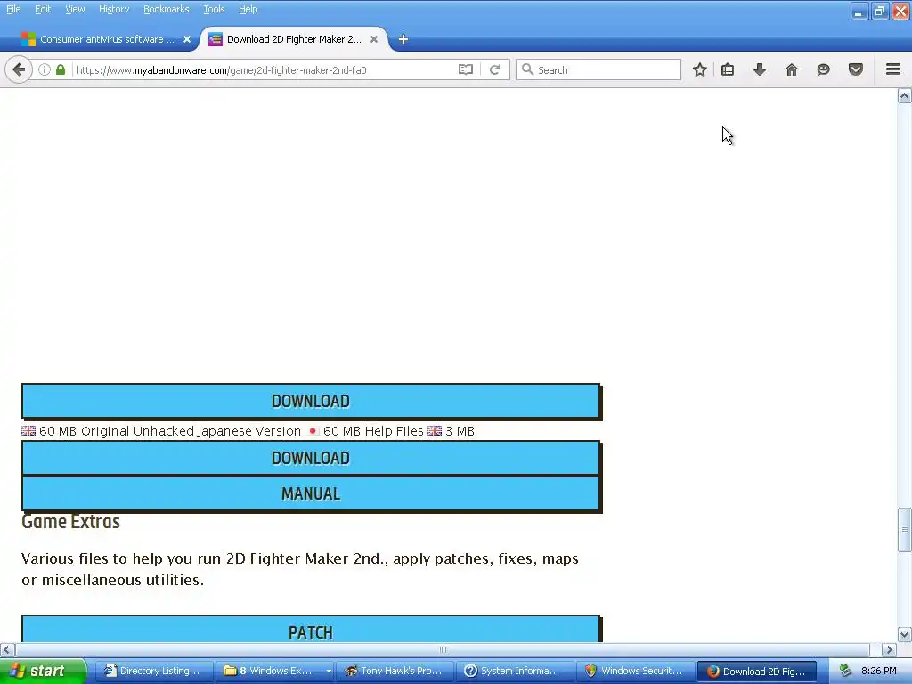
Task: Click the first DOWNLOAD button
Action: click(x=311, y=402)
